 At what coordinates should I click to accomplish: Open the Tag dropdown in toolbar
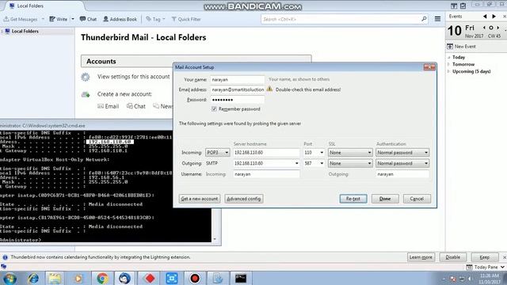[x=155, y=19]
